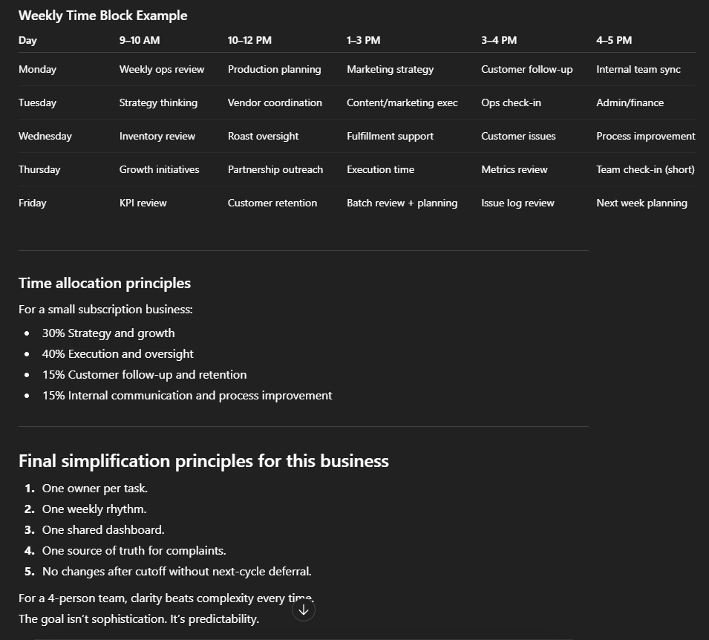Select the "Fulfillment support" cell in Wednesday row
Screen dimensions: 709x640
point(390,136)
